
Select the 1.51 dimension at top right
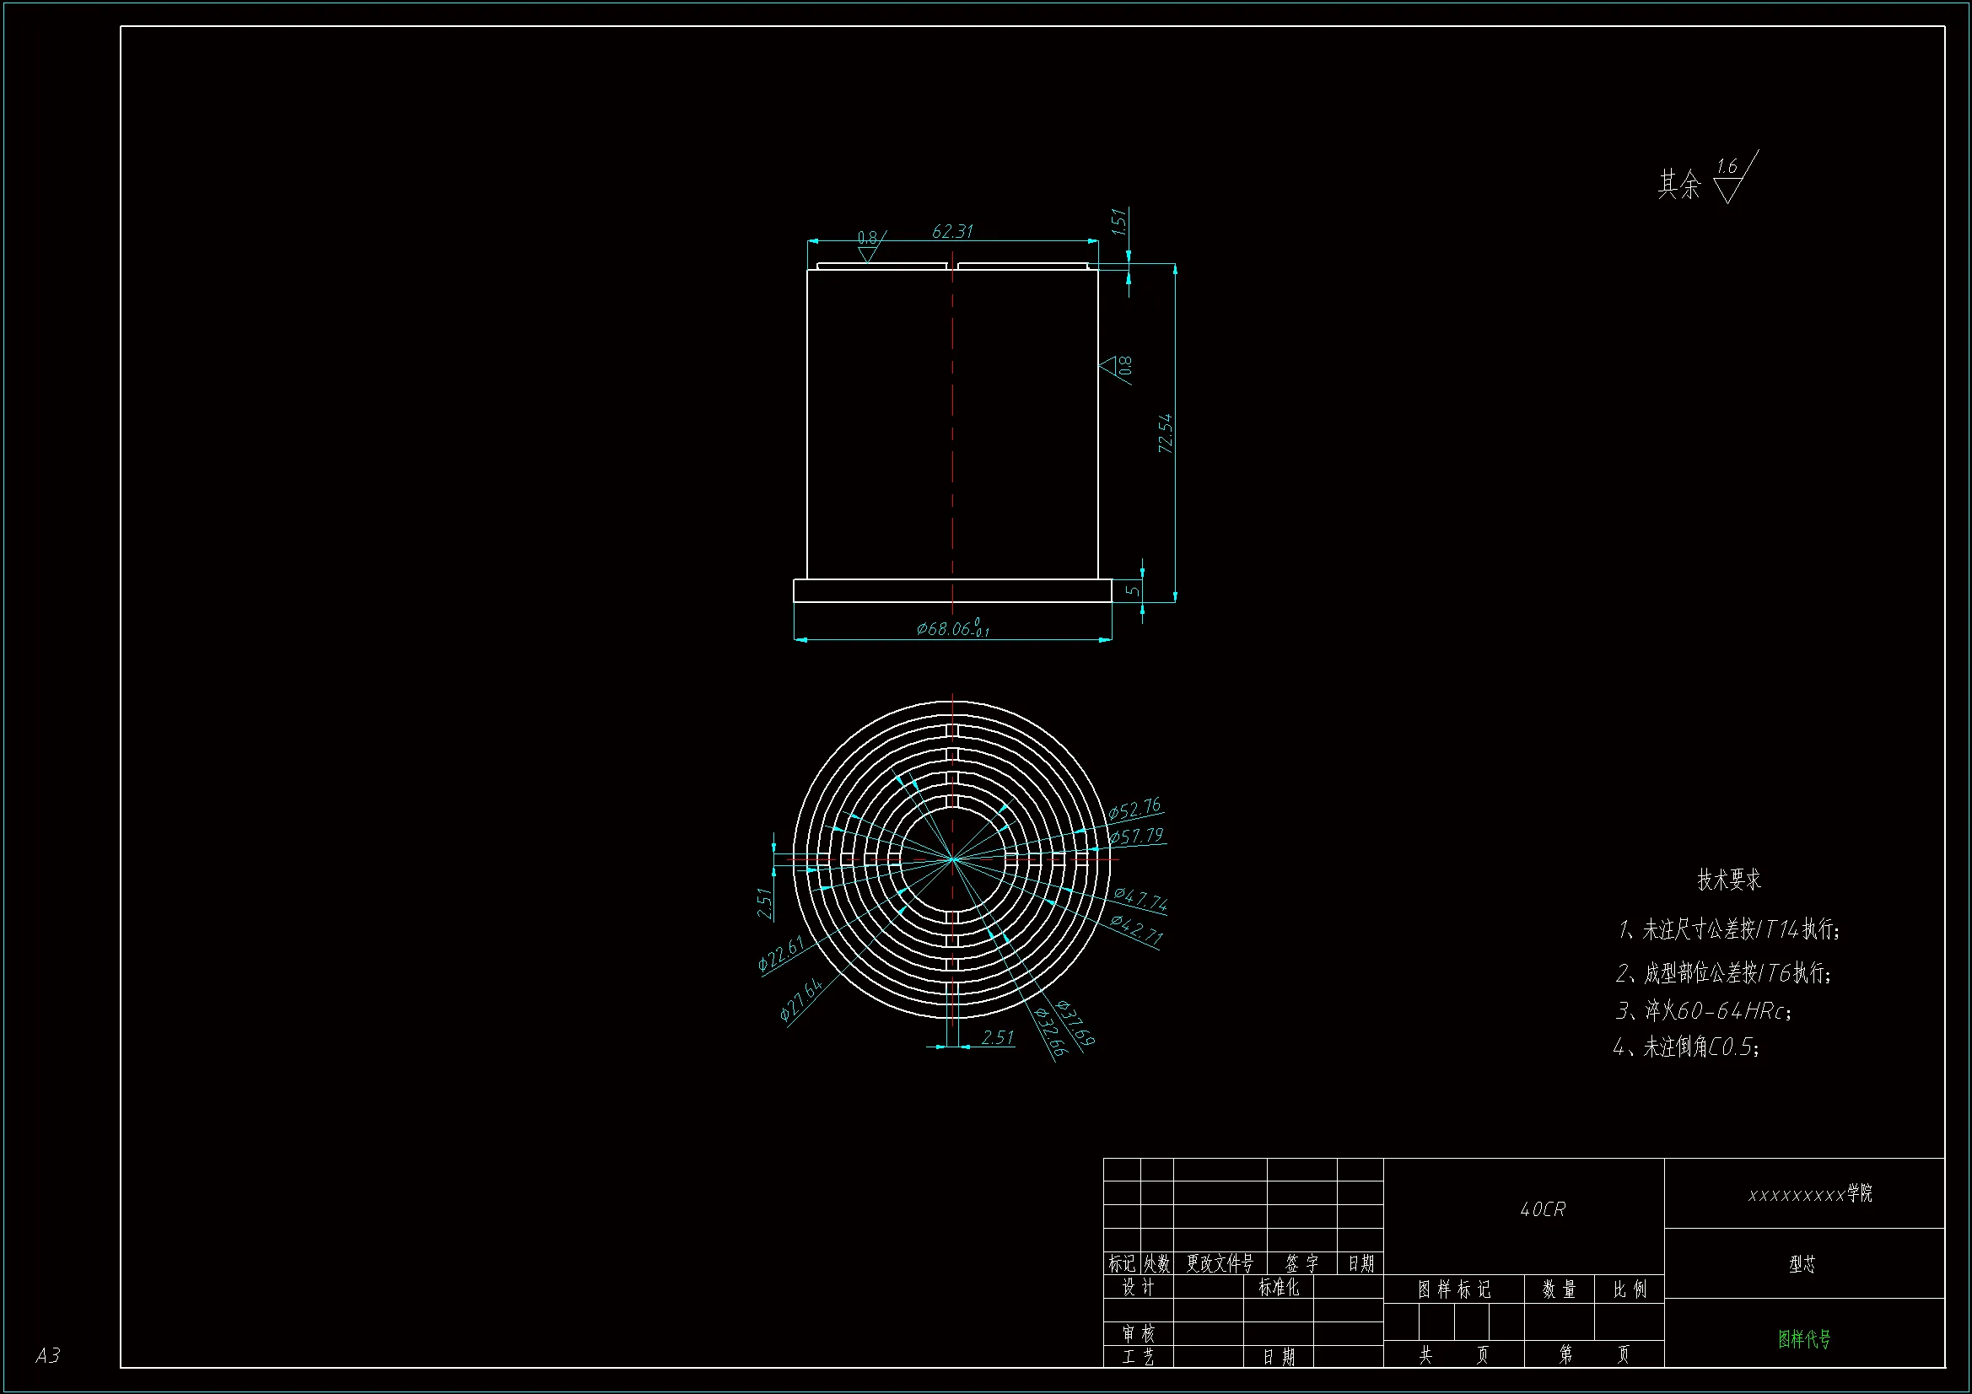click(x=1118, y=223)
